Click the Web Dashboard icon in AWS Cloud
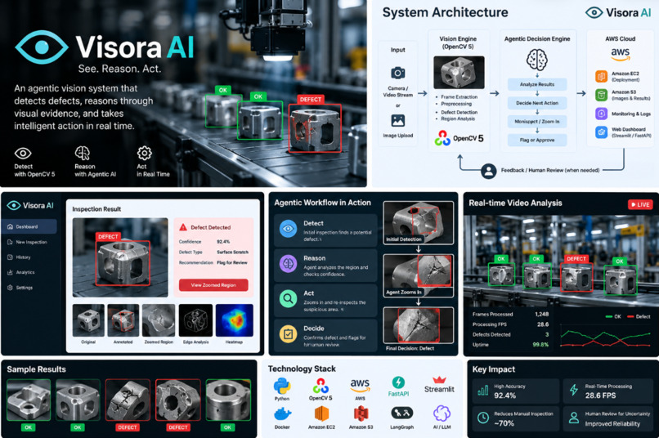Viewport: 659px width, 438px height. pos(601,132)
